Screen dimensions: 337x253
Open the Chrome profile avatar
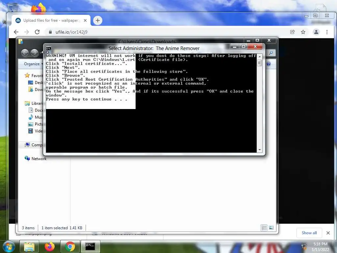click(x=316, y=32)
